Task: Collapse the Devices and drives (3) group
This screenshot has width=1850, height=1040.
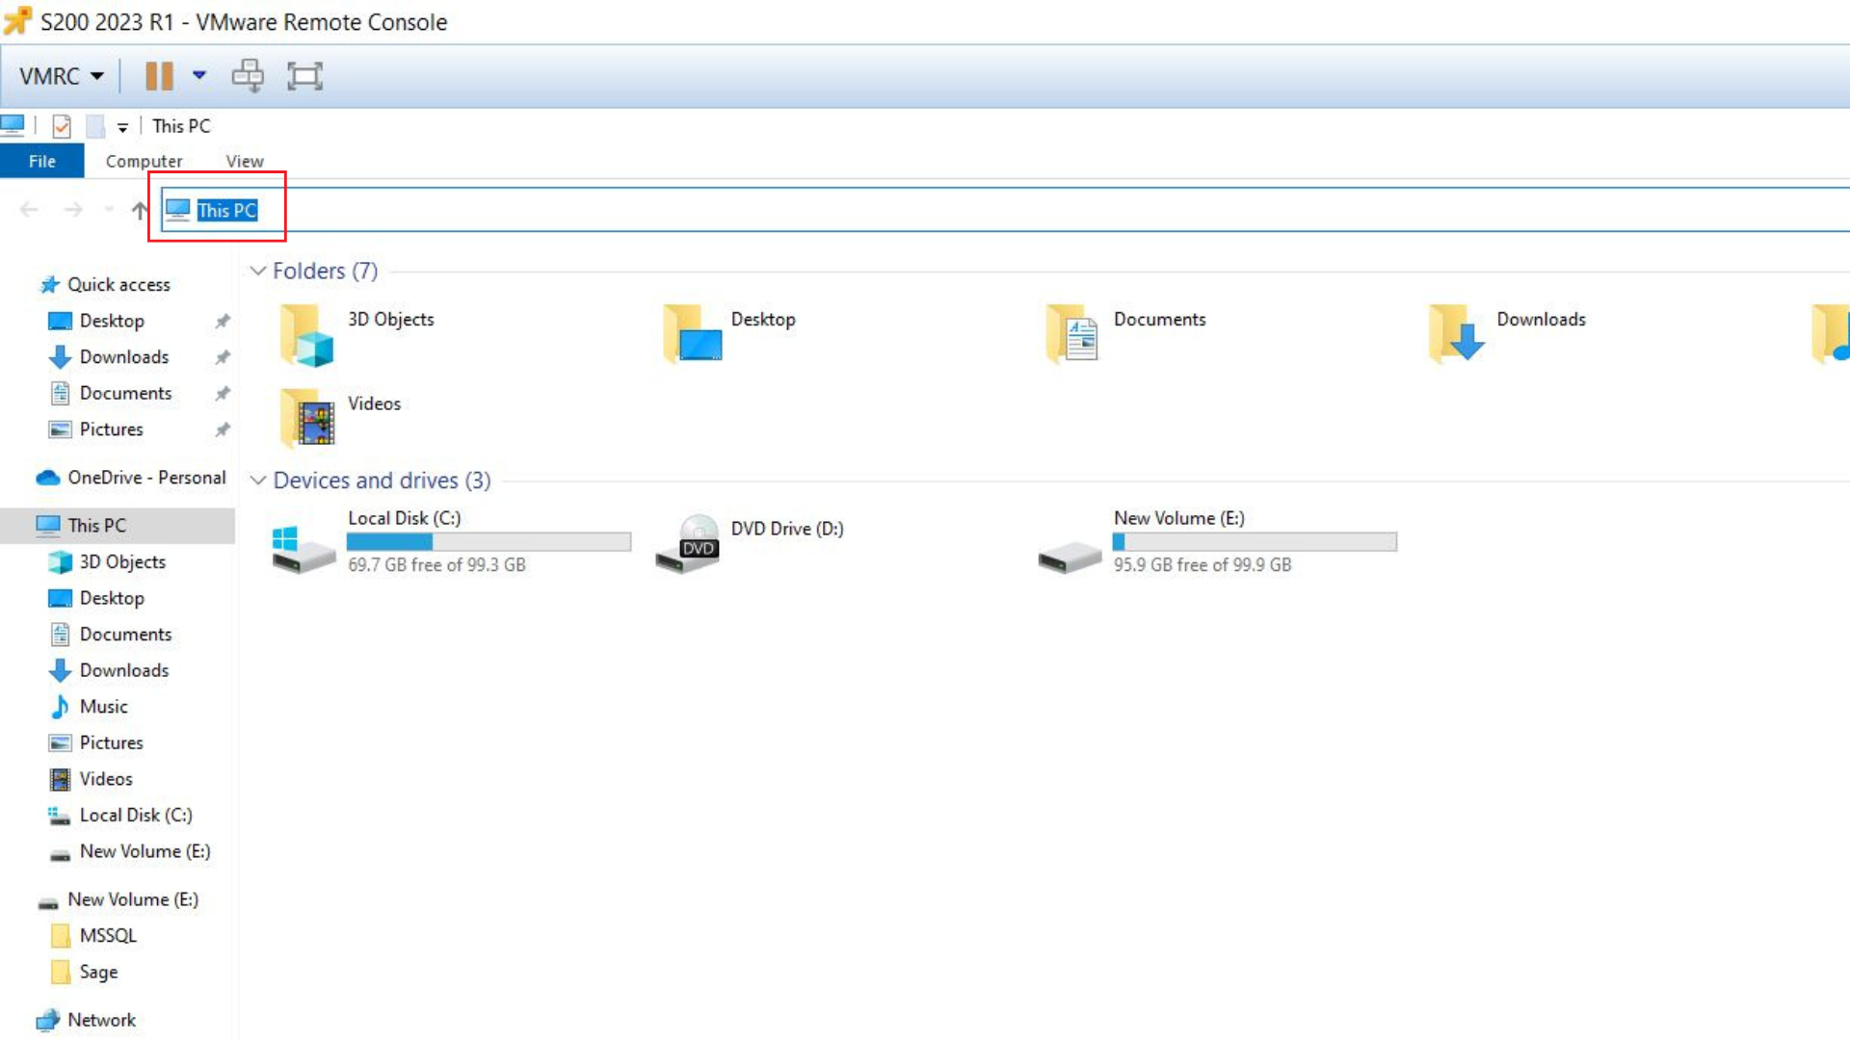Action: point(257,480)
